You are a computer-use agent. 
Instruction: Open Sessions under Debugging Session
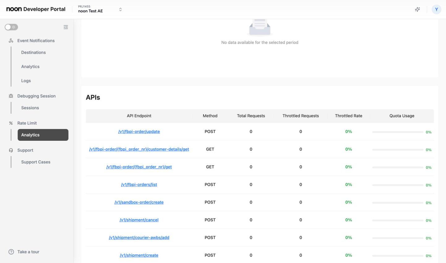(x=30, y=108)
